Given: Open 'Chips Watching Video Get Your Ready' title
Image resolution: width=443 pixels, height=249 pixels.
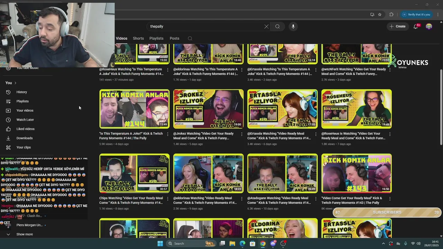Looking at the screenshot, I should [x=131, y=200].
